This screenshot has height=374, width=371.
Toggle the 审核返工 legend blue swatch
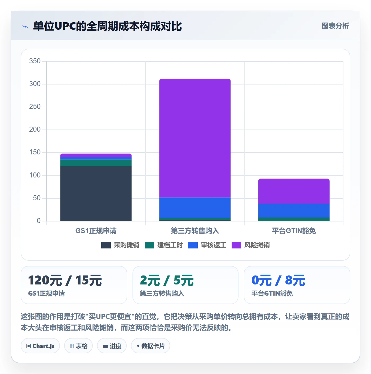[193, 245]
